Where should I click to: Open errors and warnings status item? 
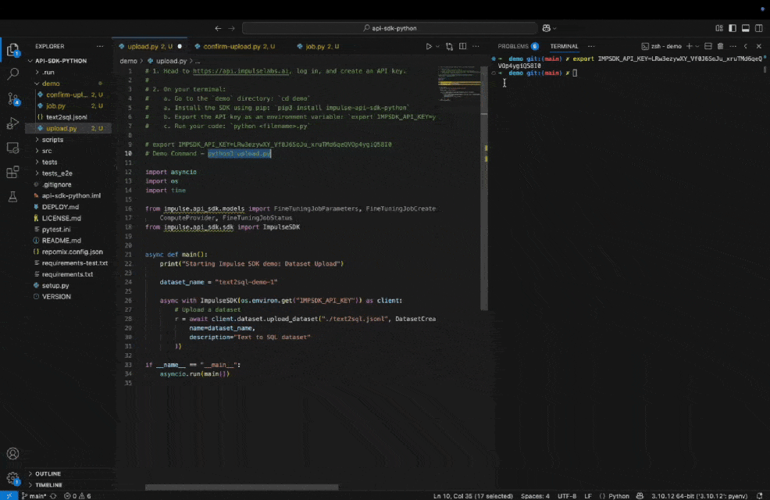77,496
